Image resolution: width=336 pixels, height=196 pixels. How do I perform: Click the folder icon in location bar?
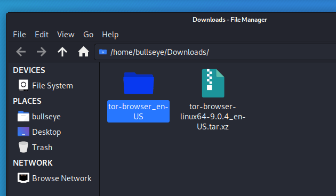(x=103, y=52)
